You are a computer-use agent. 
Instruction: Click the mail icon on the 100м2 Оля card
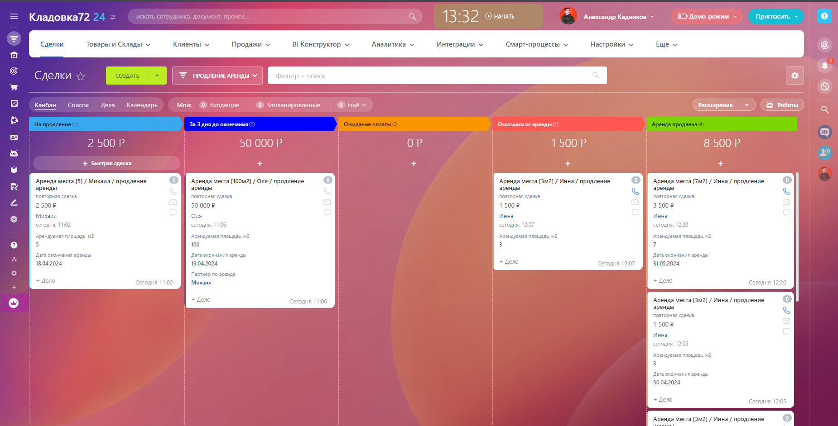[x=327, y=202]
